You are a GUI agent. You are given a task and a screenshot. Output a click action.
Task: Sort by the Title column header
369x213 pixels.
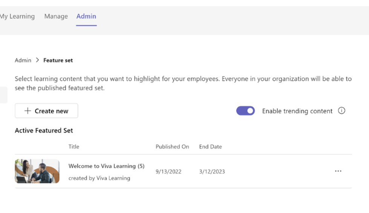74,147
